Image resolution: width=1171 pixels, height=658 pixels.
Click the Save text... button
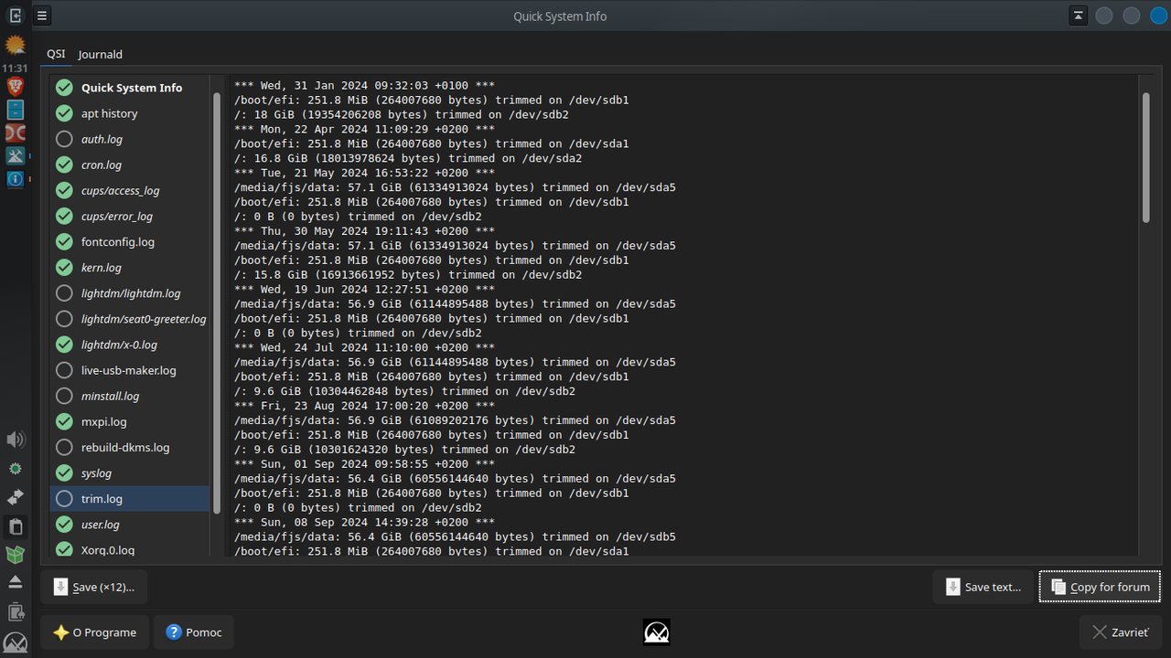point(983,587)
